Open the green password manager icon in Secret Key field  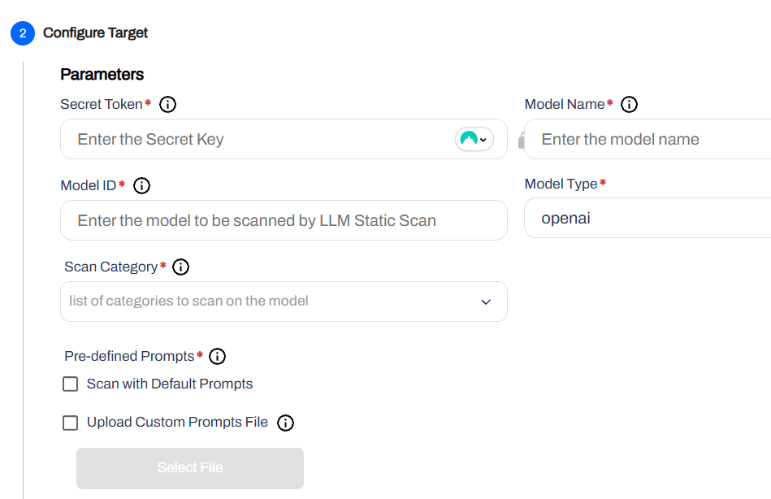(474, 139)
